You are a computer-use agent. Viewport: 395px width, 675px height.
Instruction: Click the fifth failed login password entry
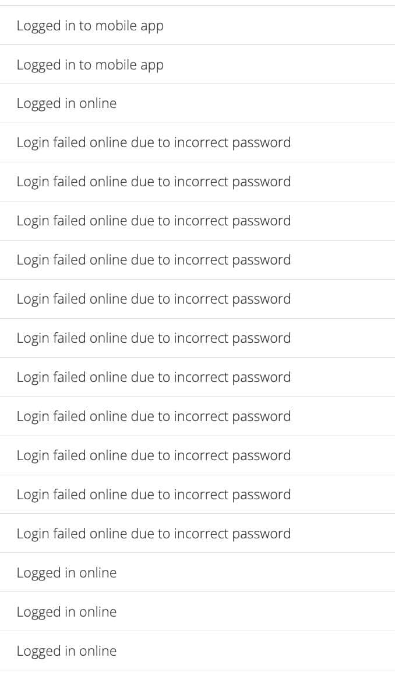coord(153,299)
